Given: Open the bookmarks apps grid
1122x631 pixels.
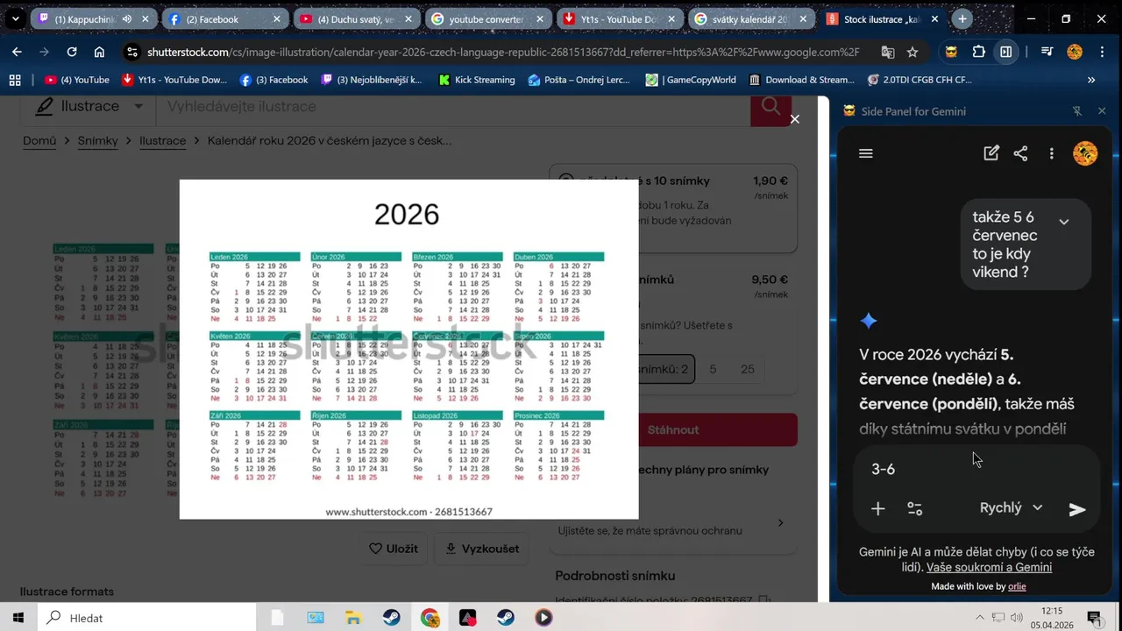Looking at the screenshot, I should tap(15, 80).
